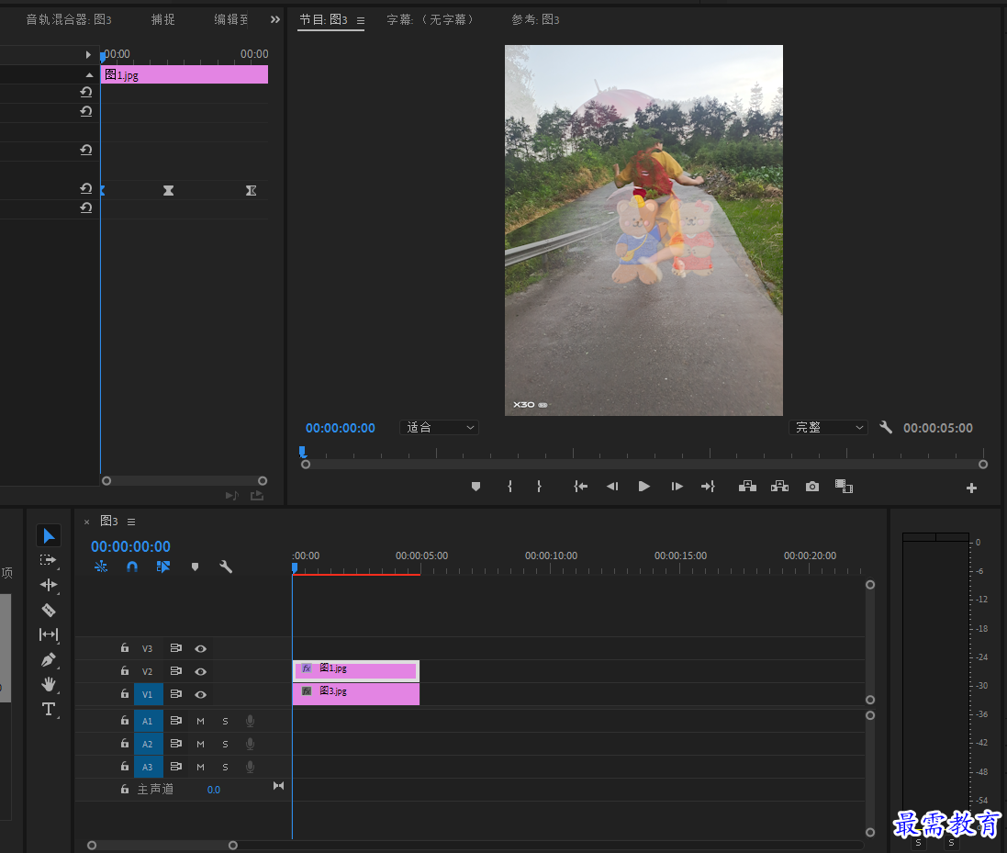Export frame with camera icon
This screenshot has width=1007, height=853.
click(812, 487)
